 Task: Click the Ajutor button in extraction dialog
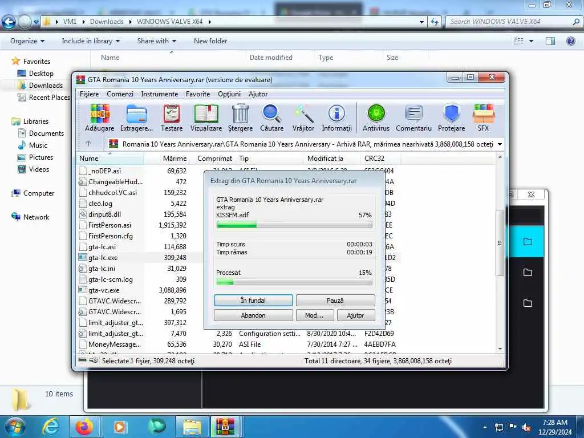356,315
